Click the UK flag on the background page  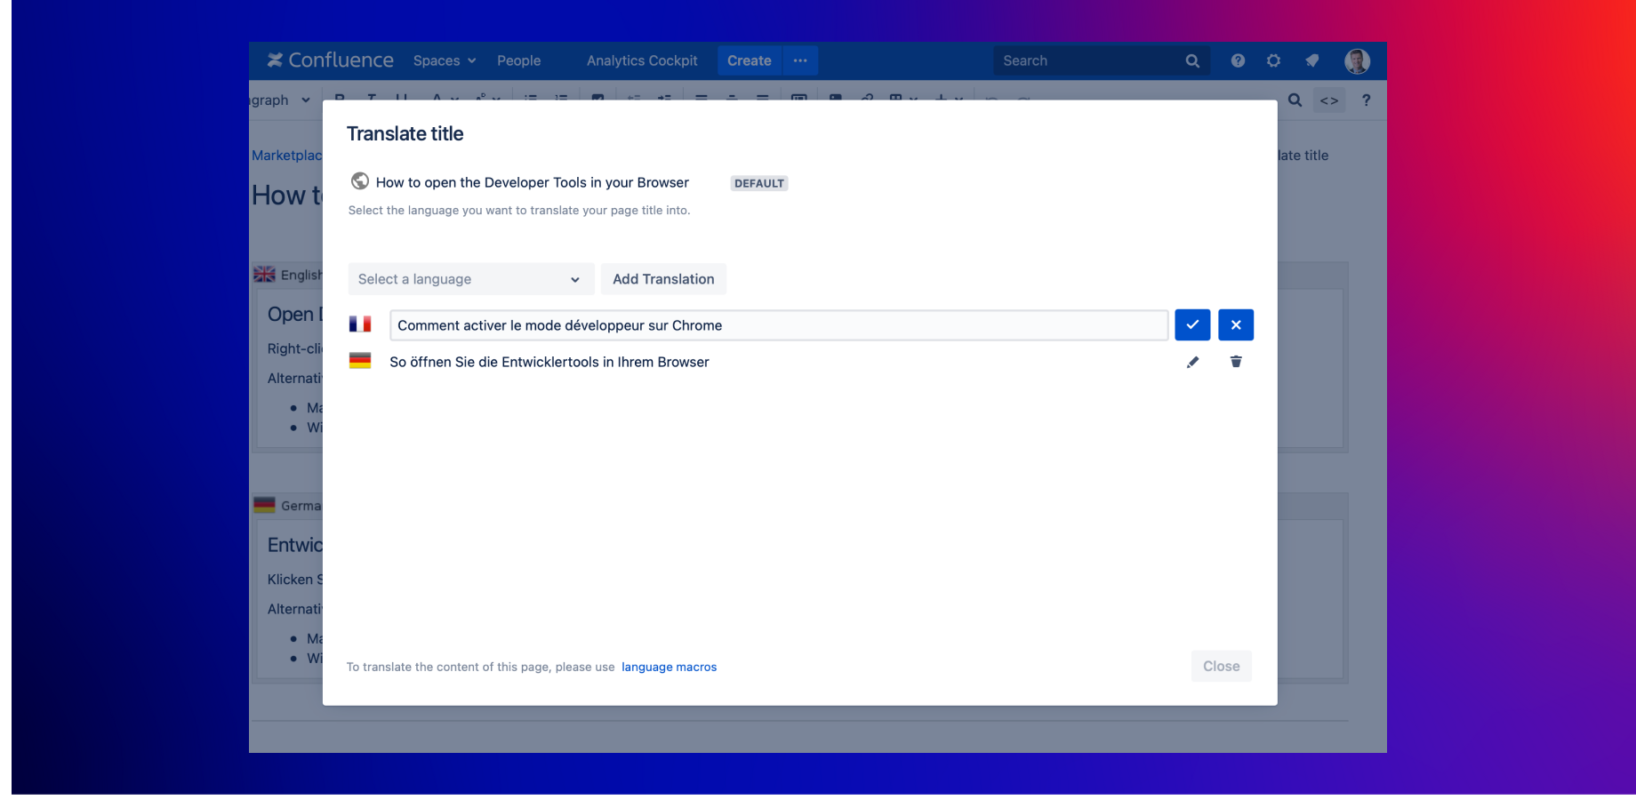click(x=264, y=275)
